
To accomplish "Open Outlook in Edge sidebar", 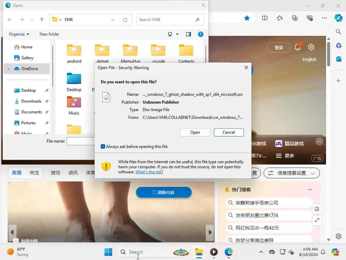I will (339, 59).
